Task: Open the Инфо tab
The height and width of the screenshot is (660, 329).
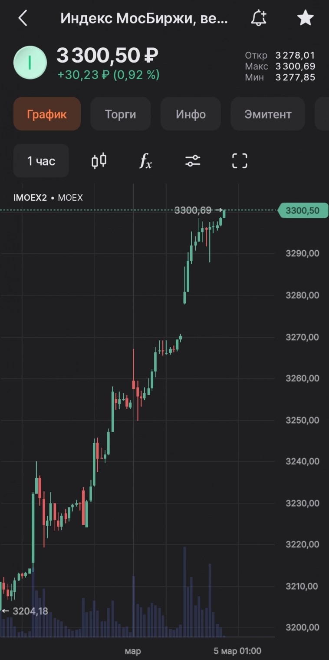Action: click(191, 114)
